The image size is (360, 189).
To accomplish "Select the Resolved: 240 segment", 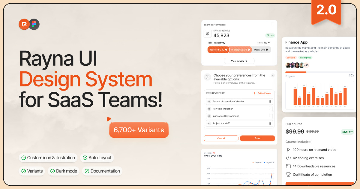I will click(x=218, y=50).
